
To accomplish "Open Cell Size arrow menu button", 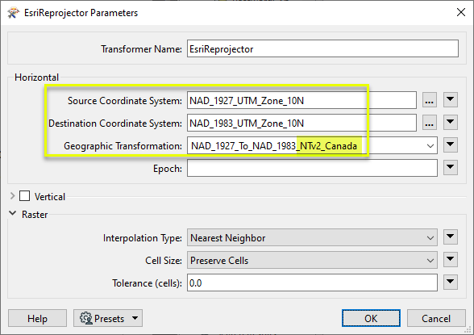I will pyautogui.click(x=451, y=259).
